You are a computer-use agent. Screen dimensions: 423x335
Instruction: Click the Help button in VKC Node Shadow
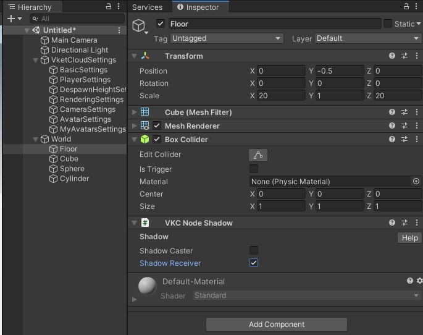tap(409, 238)
